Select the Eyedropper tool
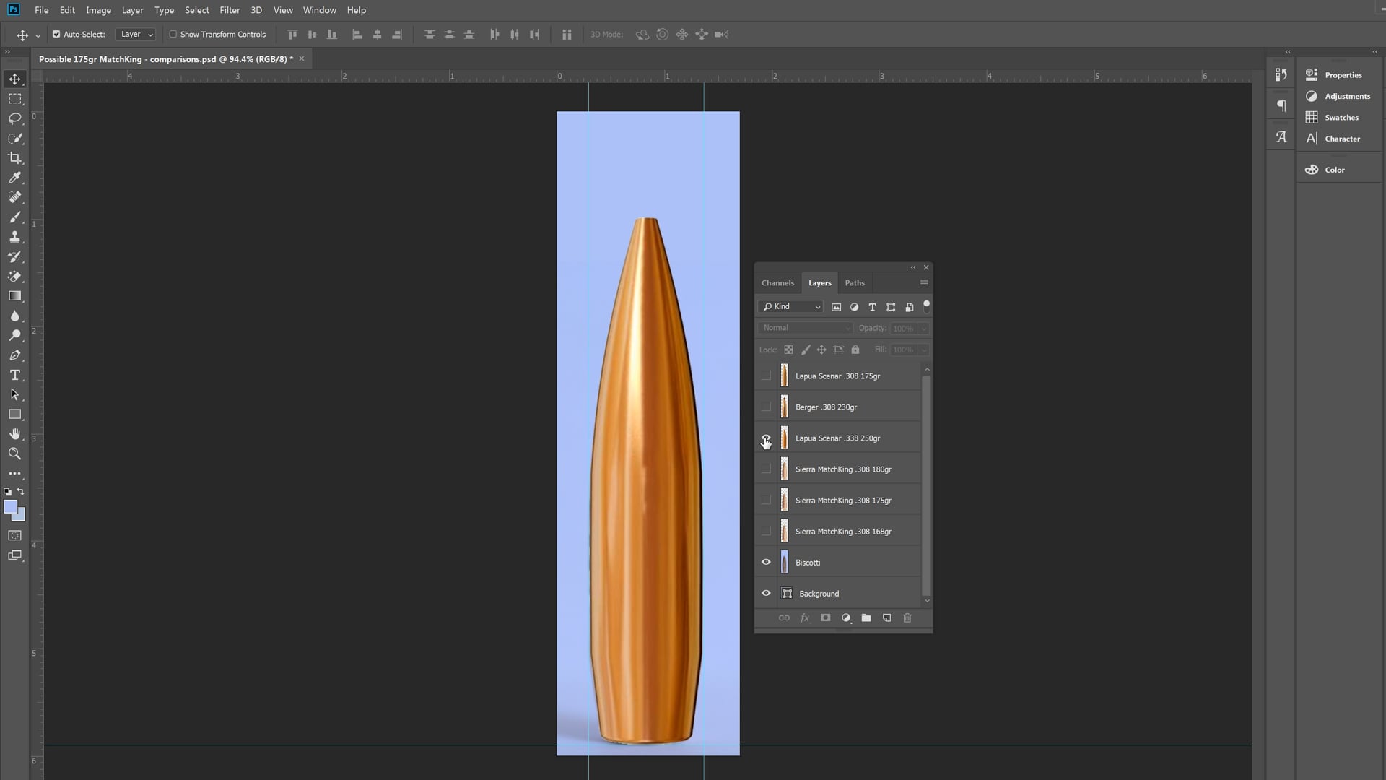 tap(14, 178)
